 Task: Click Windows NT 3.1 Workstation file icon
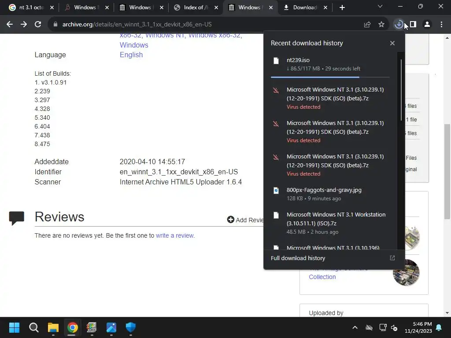(276, 215)
